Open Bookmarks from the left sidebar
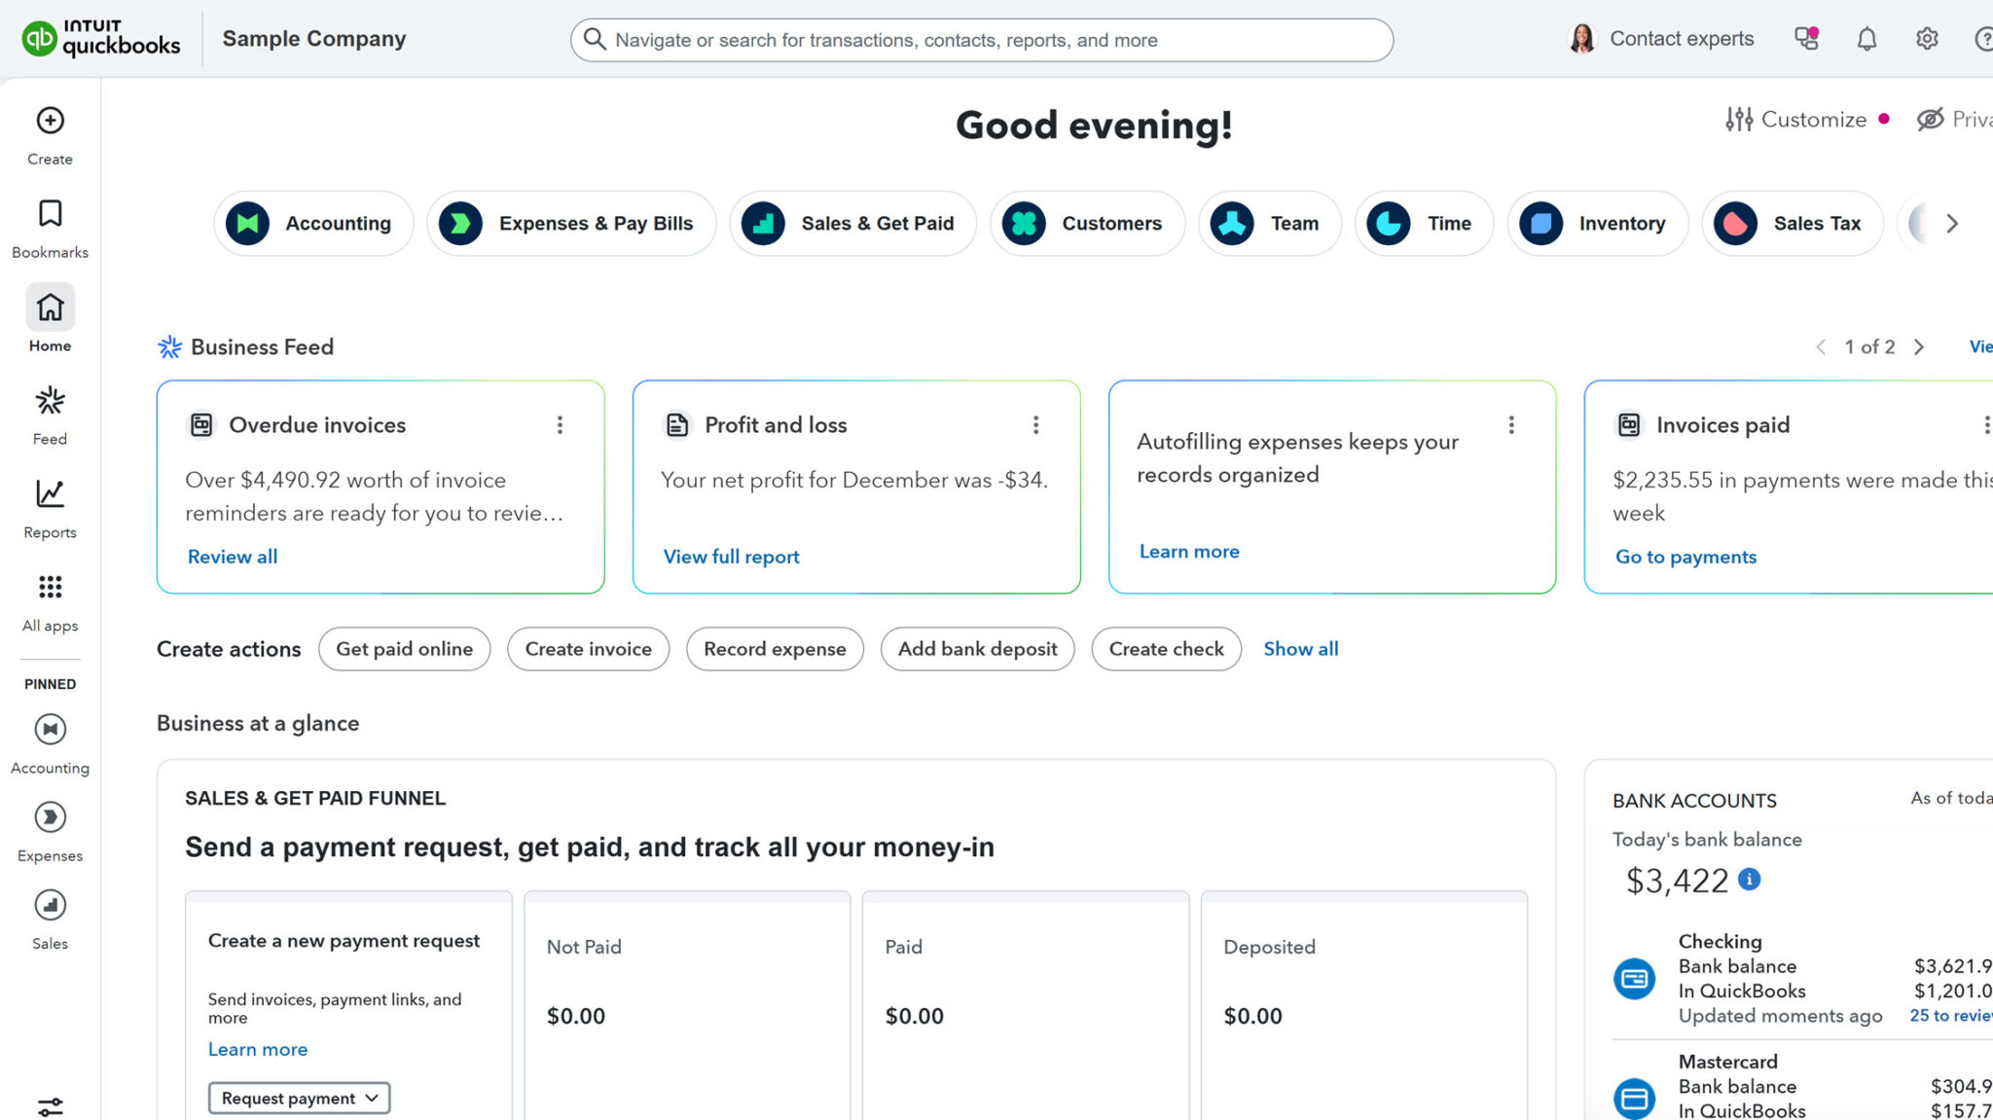 coord(49,227)
